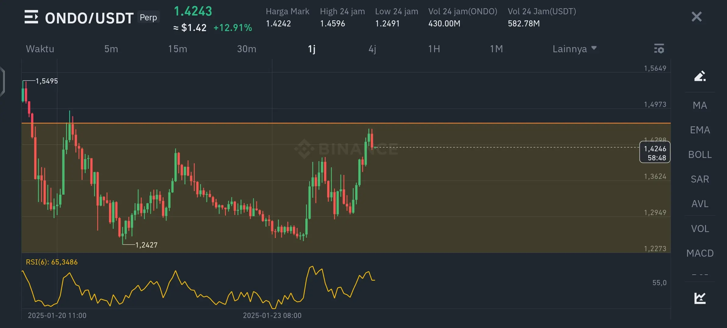Click the +12.91% change value
The height and width of the screenshot is (328, 727).
click(x=233, y=28)
